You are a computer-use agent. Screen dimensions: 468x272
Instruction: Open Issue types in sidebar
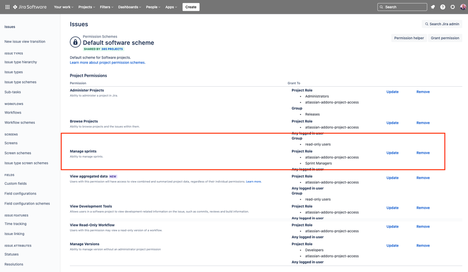coord(14,72)
